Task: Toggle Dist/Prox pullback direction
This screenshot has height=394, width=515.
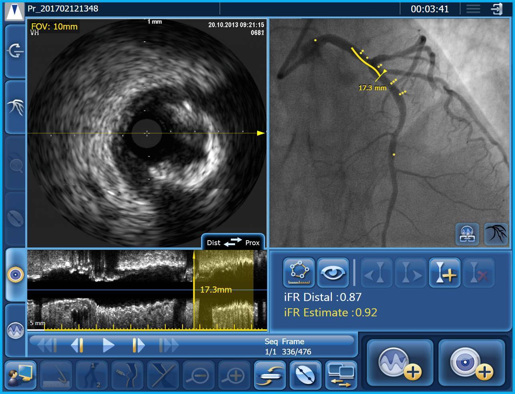Action: point(233,242)
